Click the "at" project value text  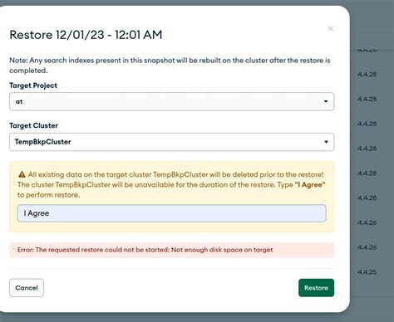pyautogui.click(x=19, y=101)
